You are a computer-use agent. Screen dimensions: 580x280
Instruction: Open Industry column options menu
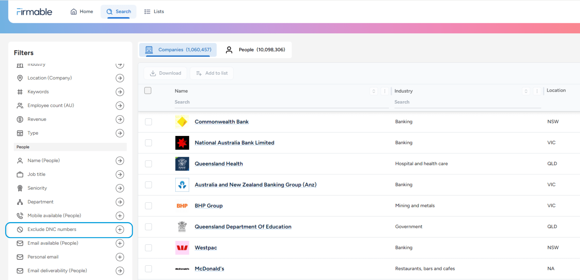537,91
